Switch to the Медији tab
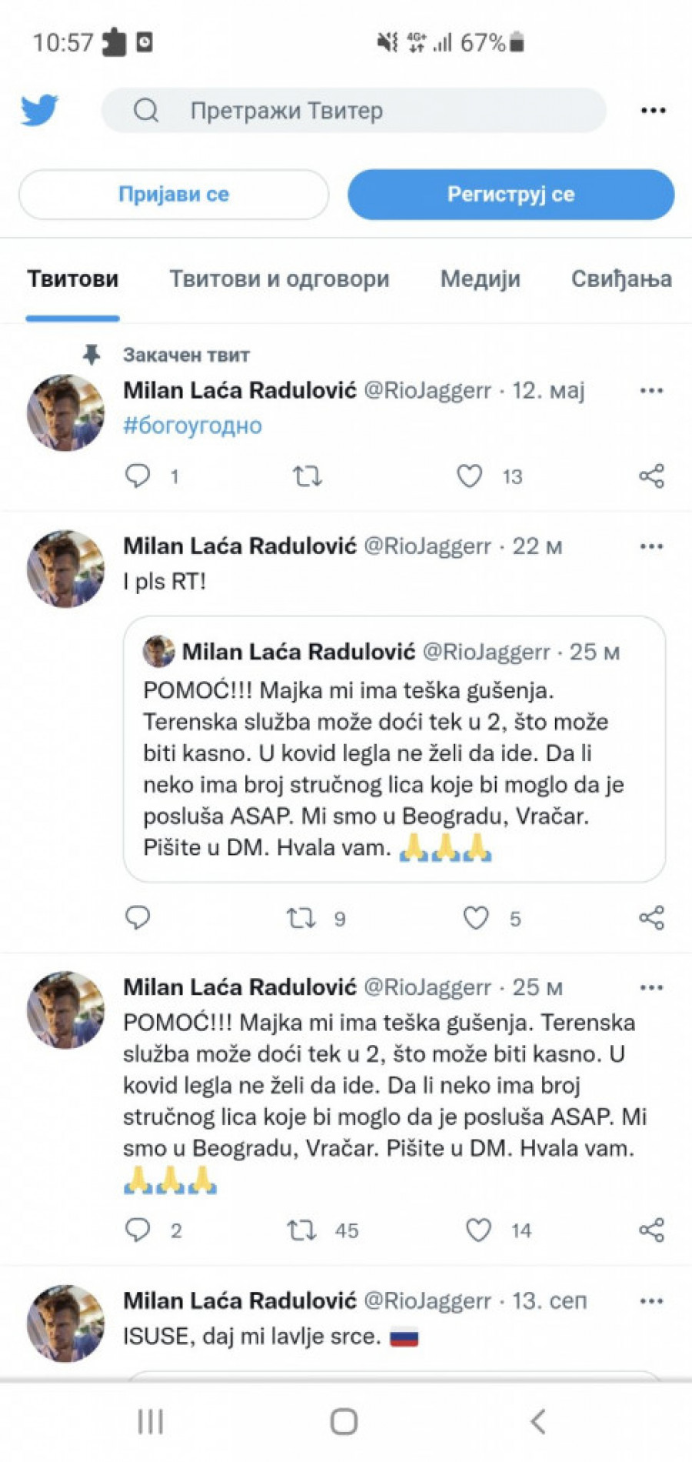The width and height of the screenshot is (692, 1462). click(480, 279)
